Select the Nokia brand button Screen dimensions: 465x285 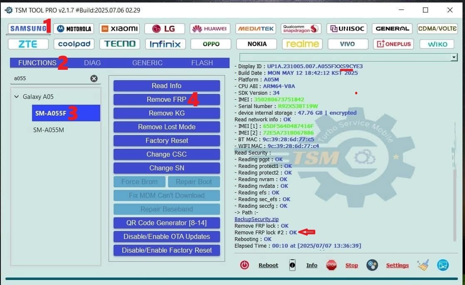click(257, 44)
